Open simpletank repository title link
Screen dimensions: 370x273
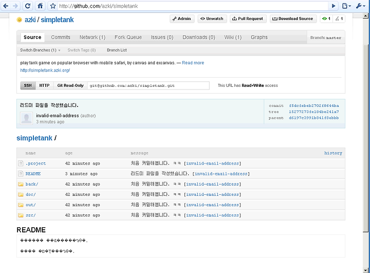(x=57, y=20)
